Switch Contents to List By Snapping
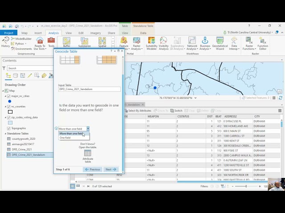This screenshot has width=285, height=213. [x=37, y=75]
